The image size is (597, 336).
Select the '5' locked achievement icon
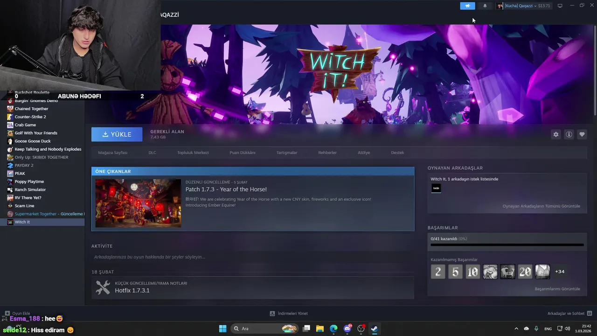455,272
